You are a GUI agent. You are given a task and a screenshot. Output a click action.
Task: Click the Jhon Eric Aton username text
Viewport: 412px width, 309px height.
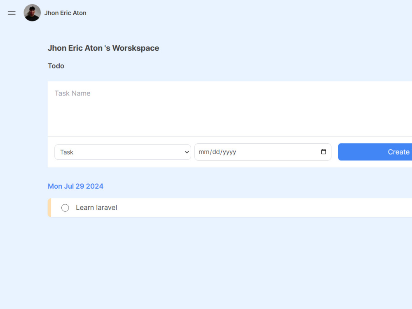[x=65, y=13]
